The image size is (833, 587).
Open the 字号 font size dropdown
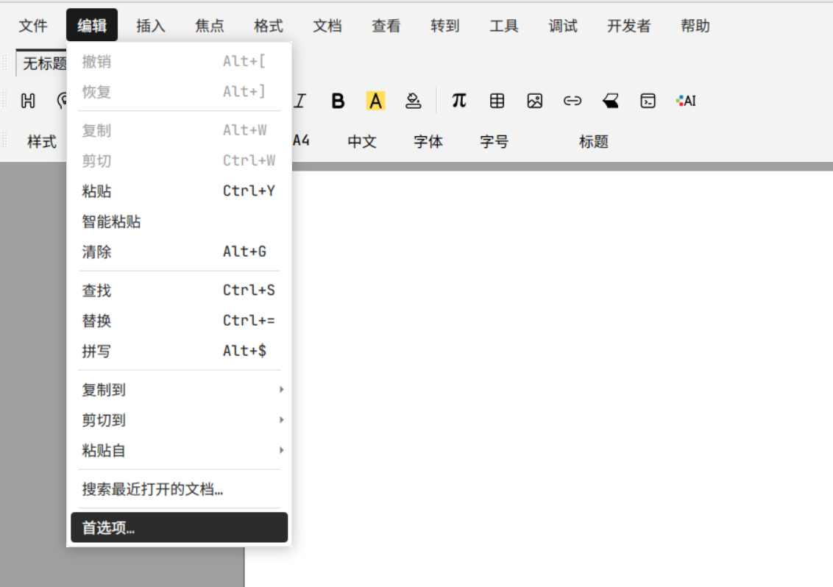pos(495,142)
